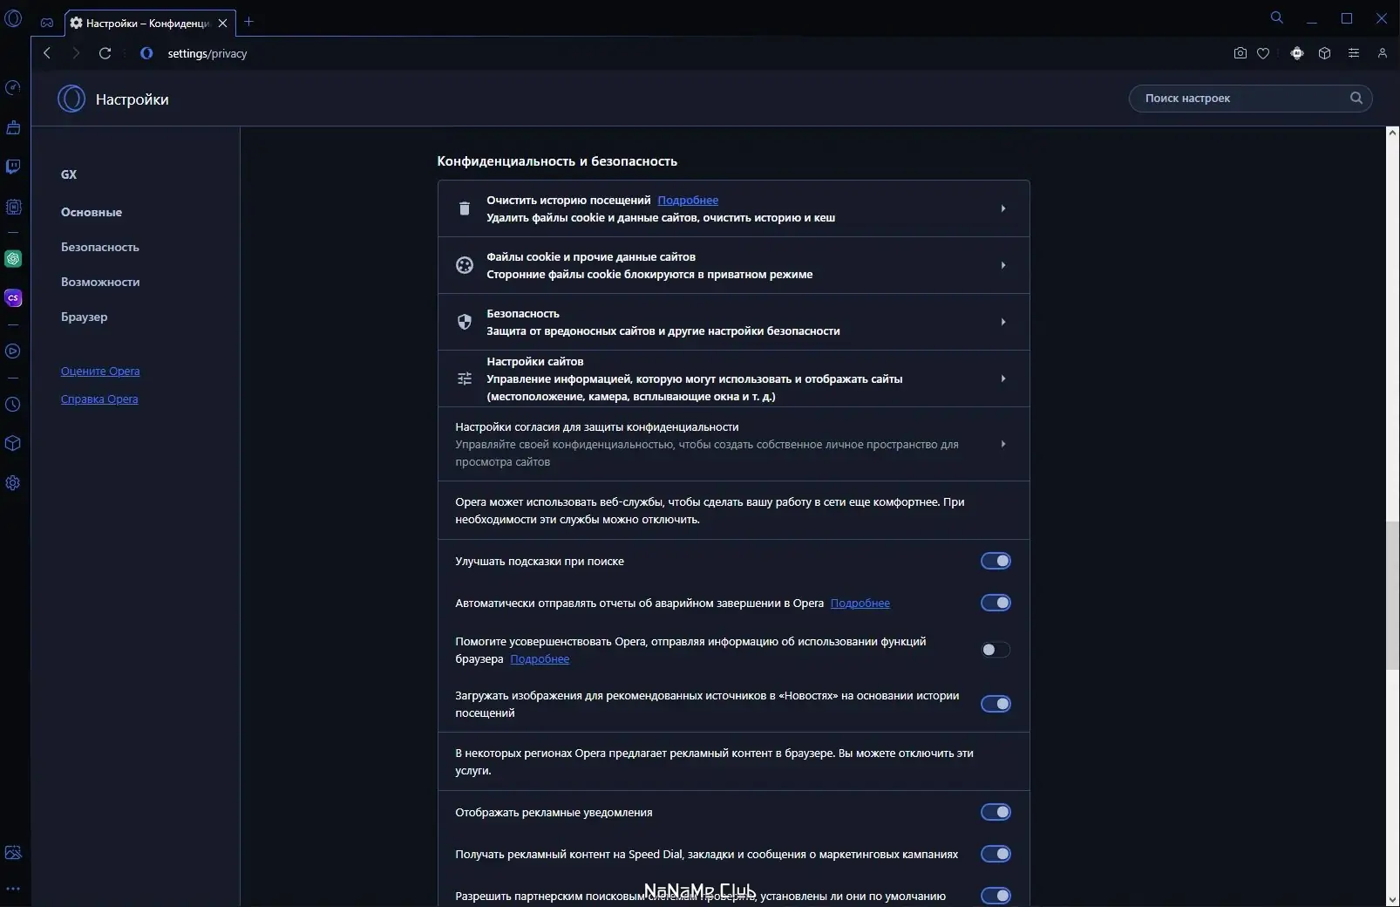Click the shield icon in Безопасность row
The height and width of the screenshot is (907, 1400).
465,322
